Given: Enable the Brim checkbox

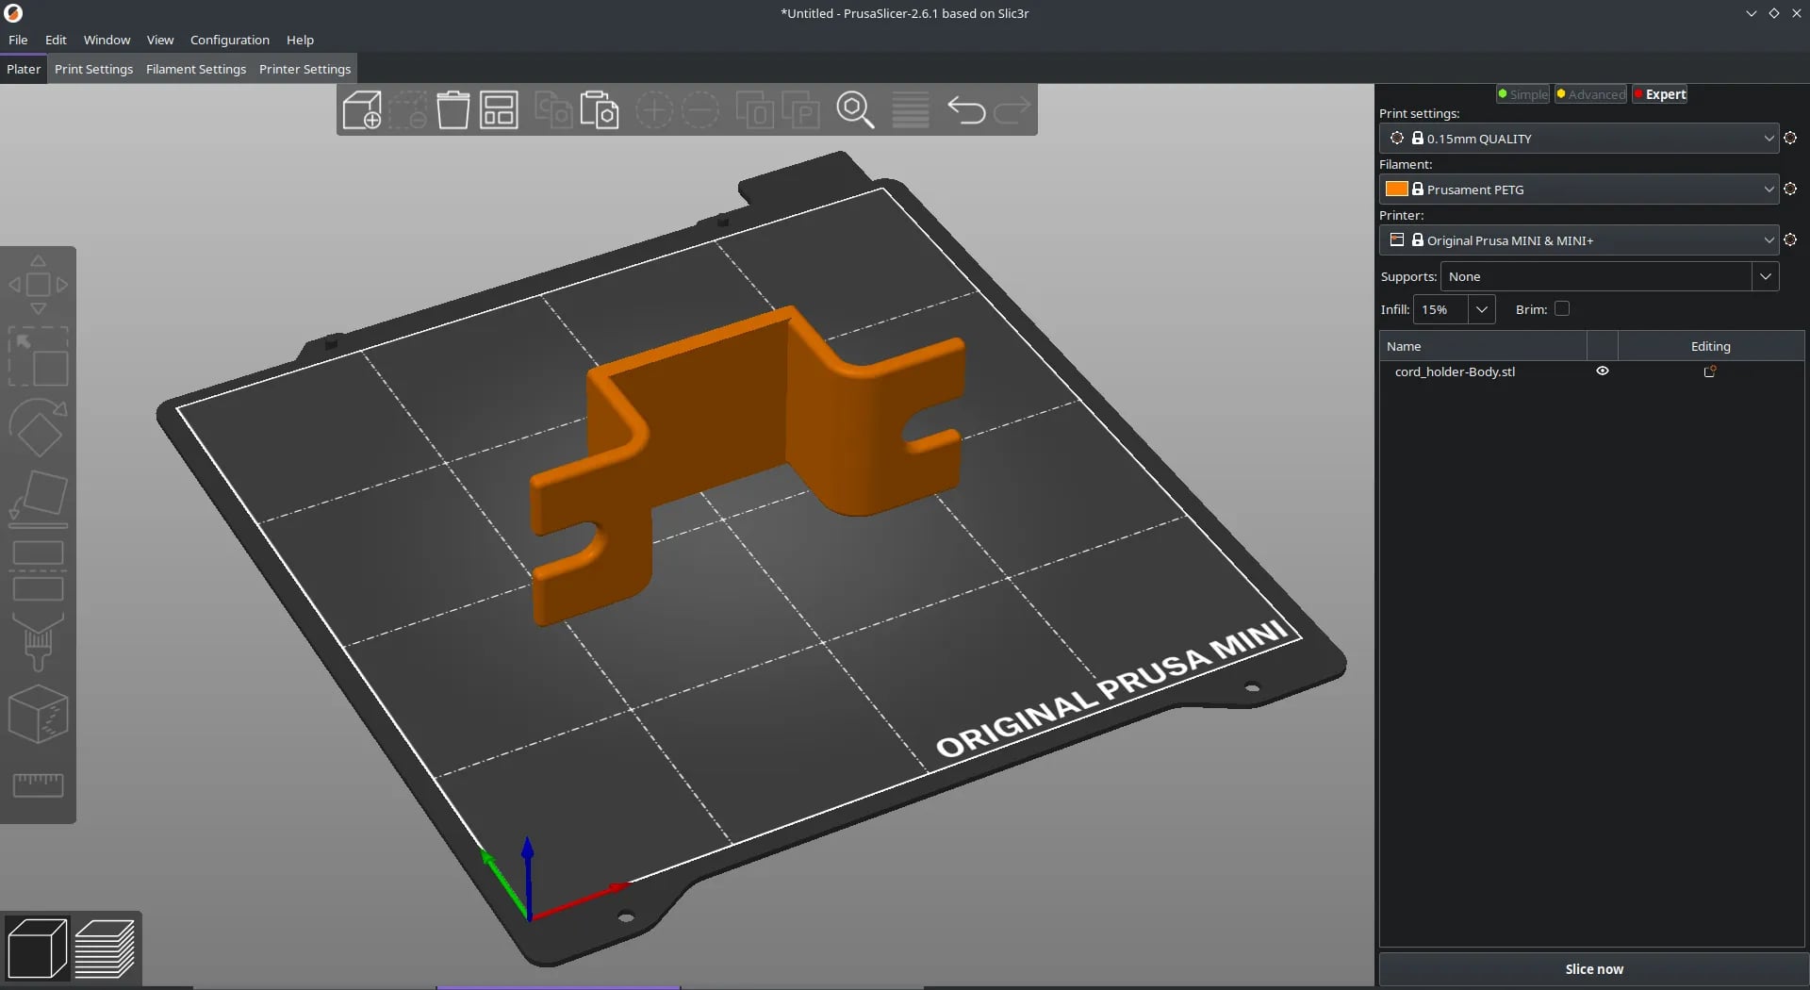Looking at the screenshot, I should coord(1562,308).
